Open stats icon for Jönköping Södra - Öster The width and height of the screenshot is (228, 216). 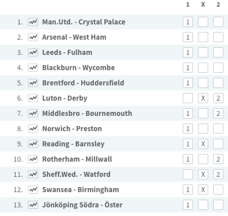[33, 205]
